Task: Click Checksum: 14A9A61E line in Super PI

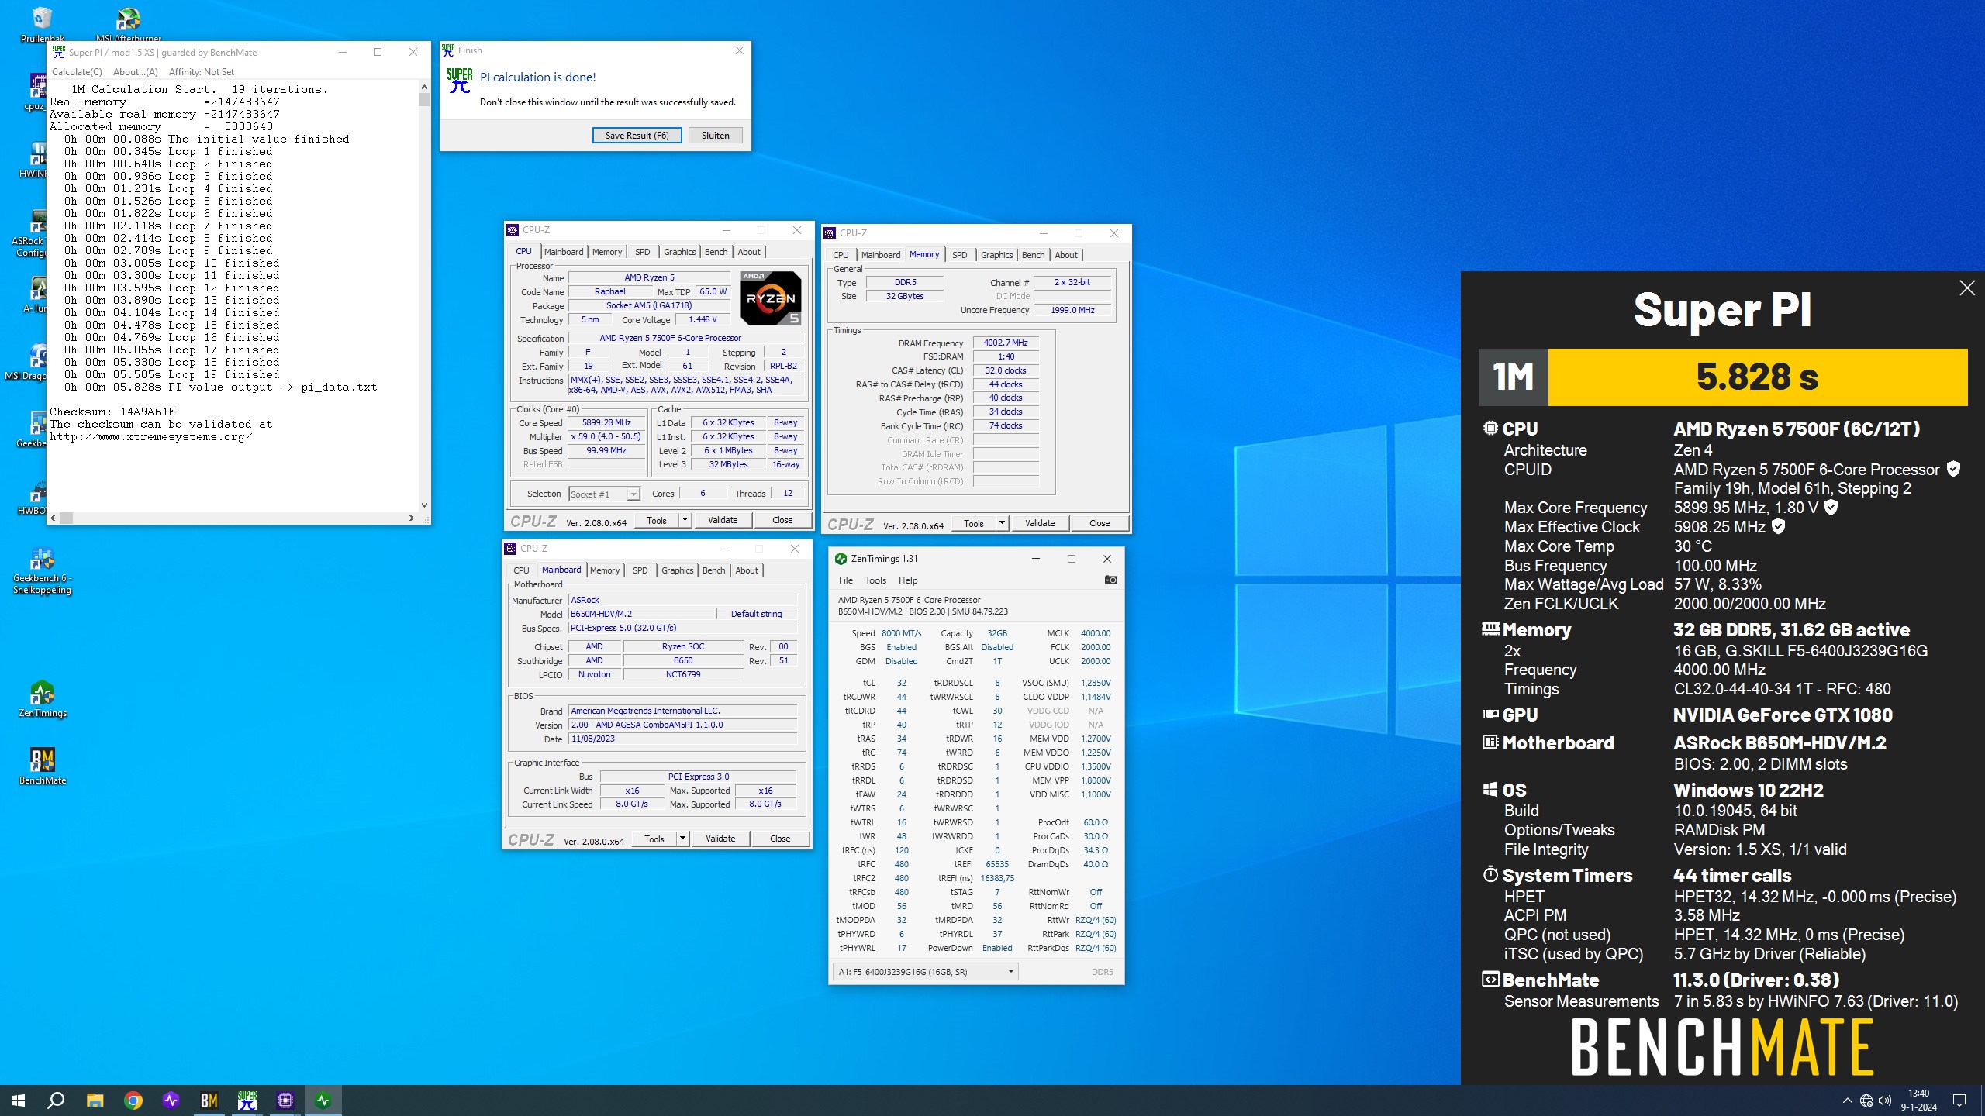Action: pos(112,412)
